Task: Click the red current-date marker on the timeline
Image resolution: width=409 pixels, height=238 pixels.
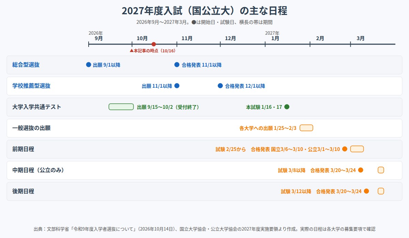Action: point(154,44)
